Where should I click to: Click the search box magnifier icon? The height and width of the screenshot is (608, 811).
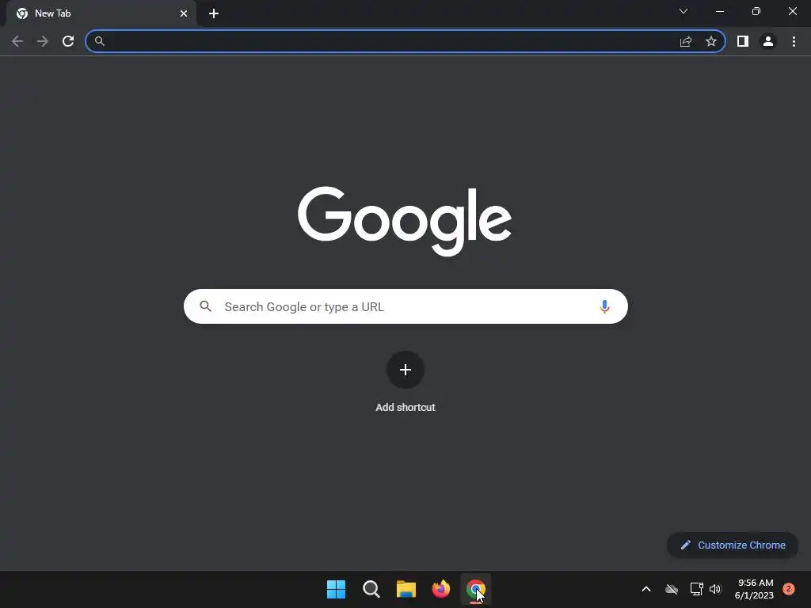[205, 306]
